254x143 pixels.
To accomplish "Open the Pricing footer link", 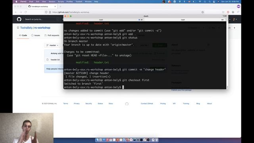I will tap(163, 103).
